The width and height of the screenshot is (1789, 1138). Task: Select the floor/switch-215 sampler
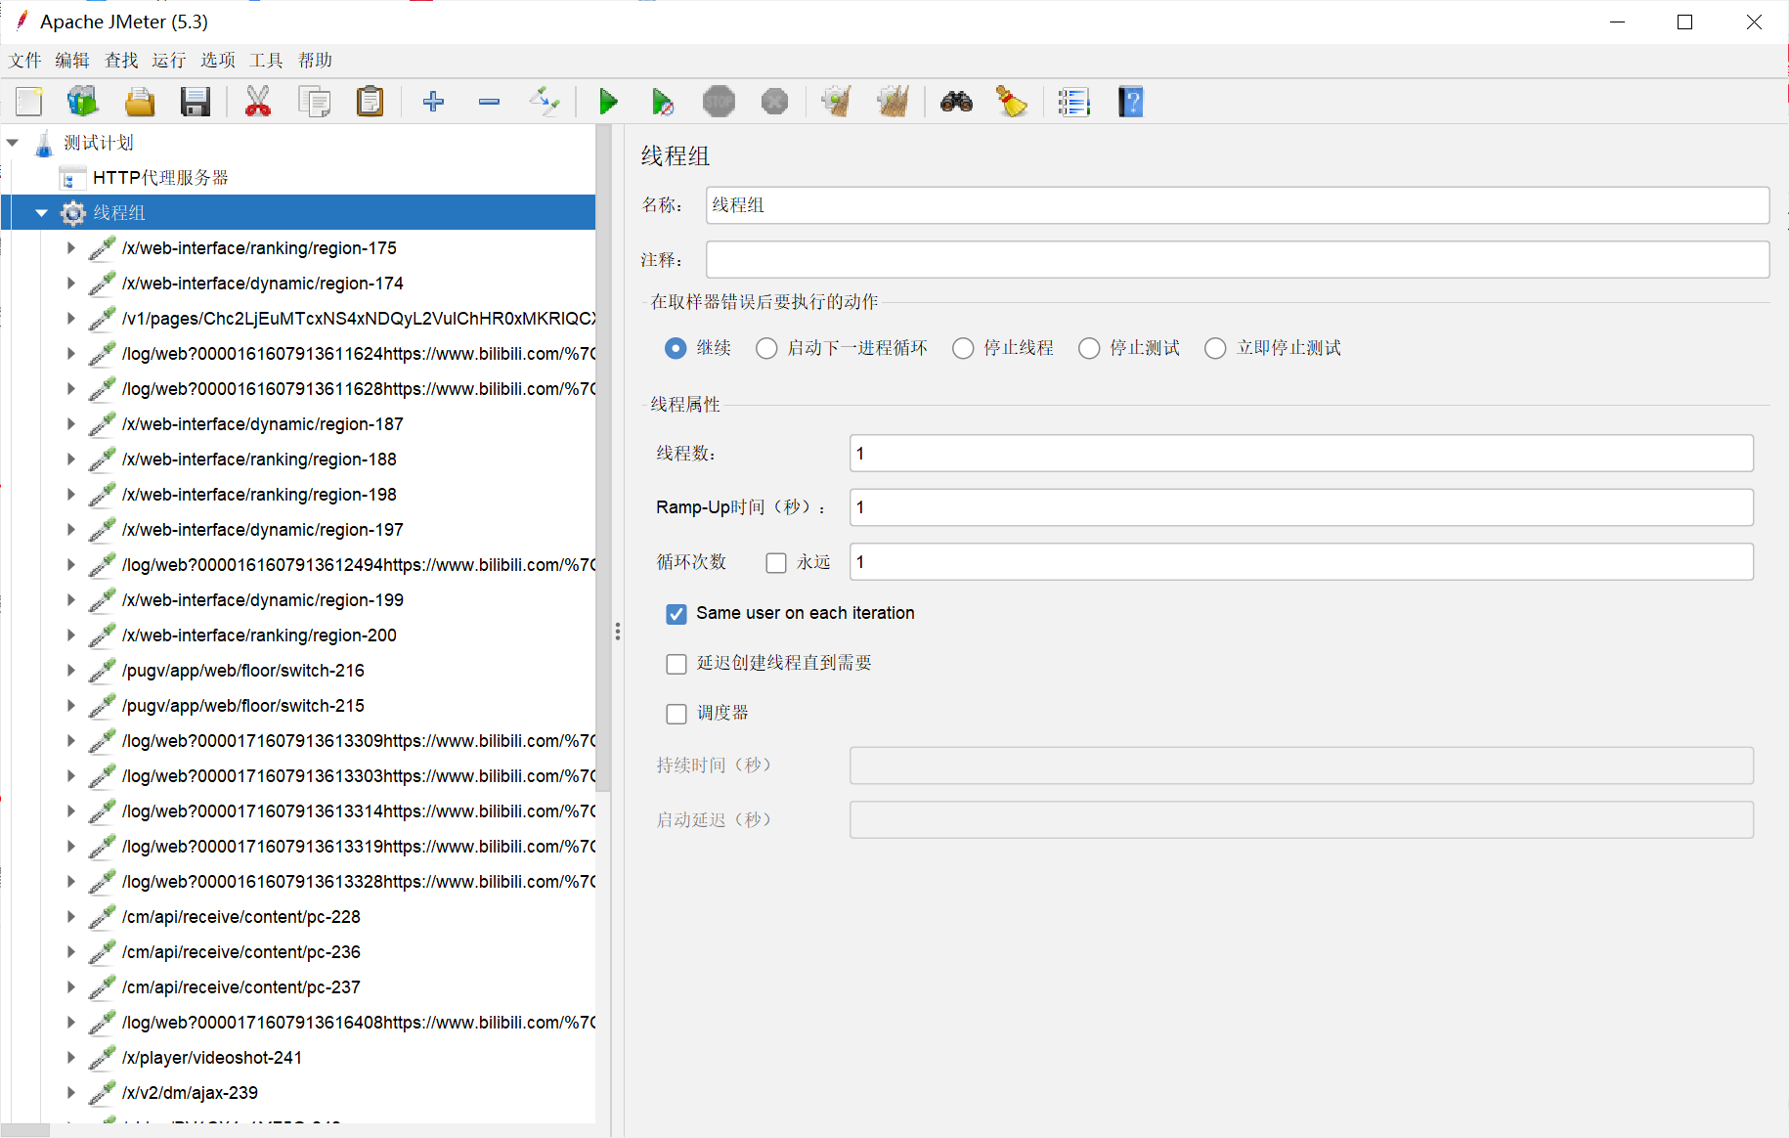coord(242,706)
